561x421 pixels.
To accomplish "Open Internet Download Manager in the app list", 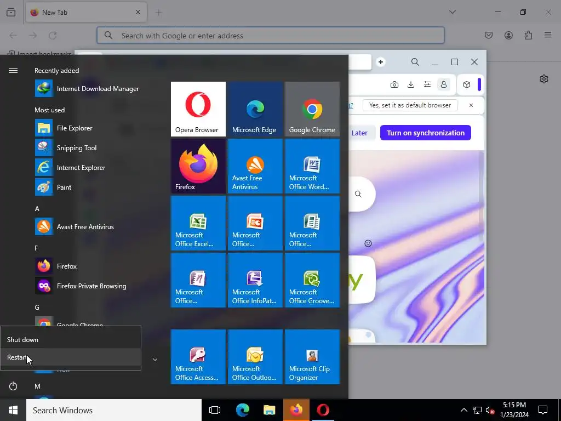I will [x=96, y=89].
